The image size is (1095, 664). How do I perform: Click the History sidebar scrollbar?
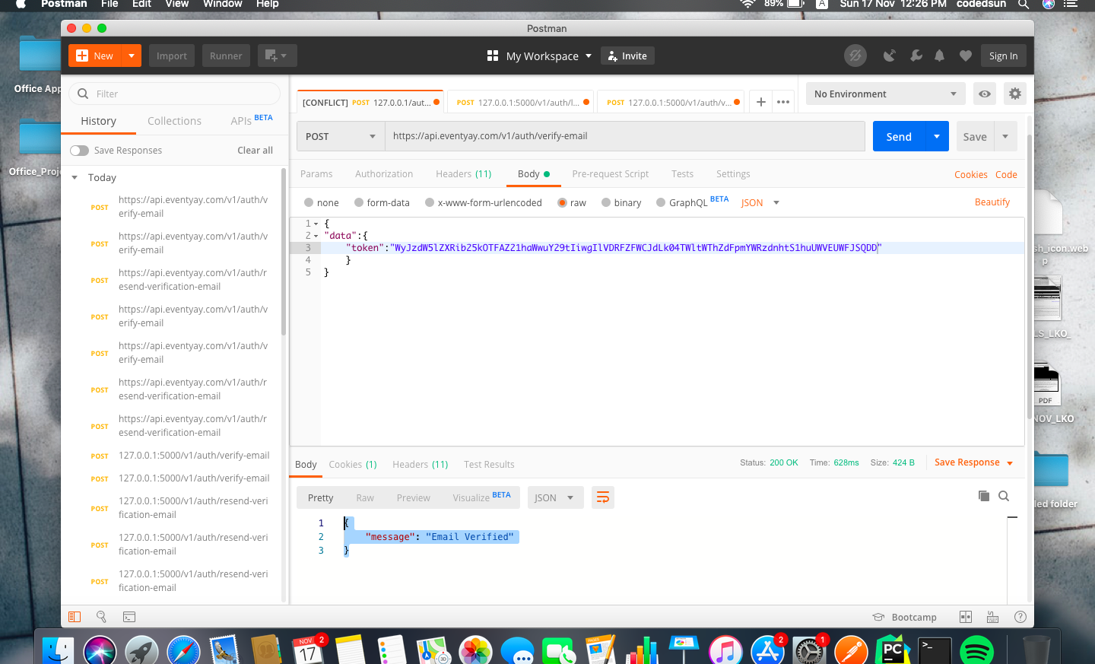point(284,251)
